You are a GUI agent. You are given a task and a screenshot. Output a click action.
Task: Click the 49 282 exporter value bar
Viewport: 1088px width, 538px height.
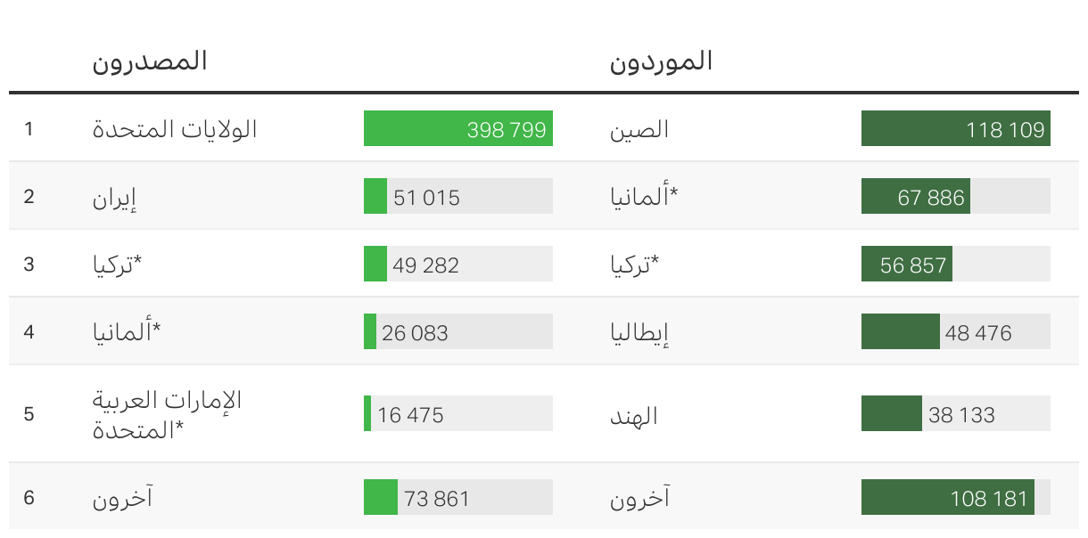pyautogui.click(x=458, y=264)
